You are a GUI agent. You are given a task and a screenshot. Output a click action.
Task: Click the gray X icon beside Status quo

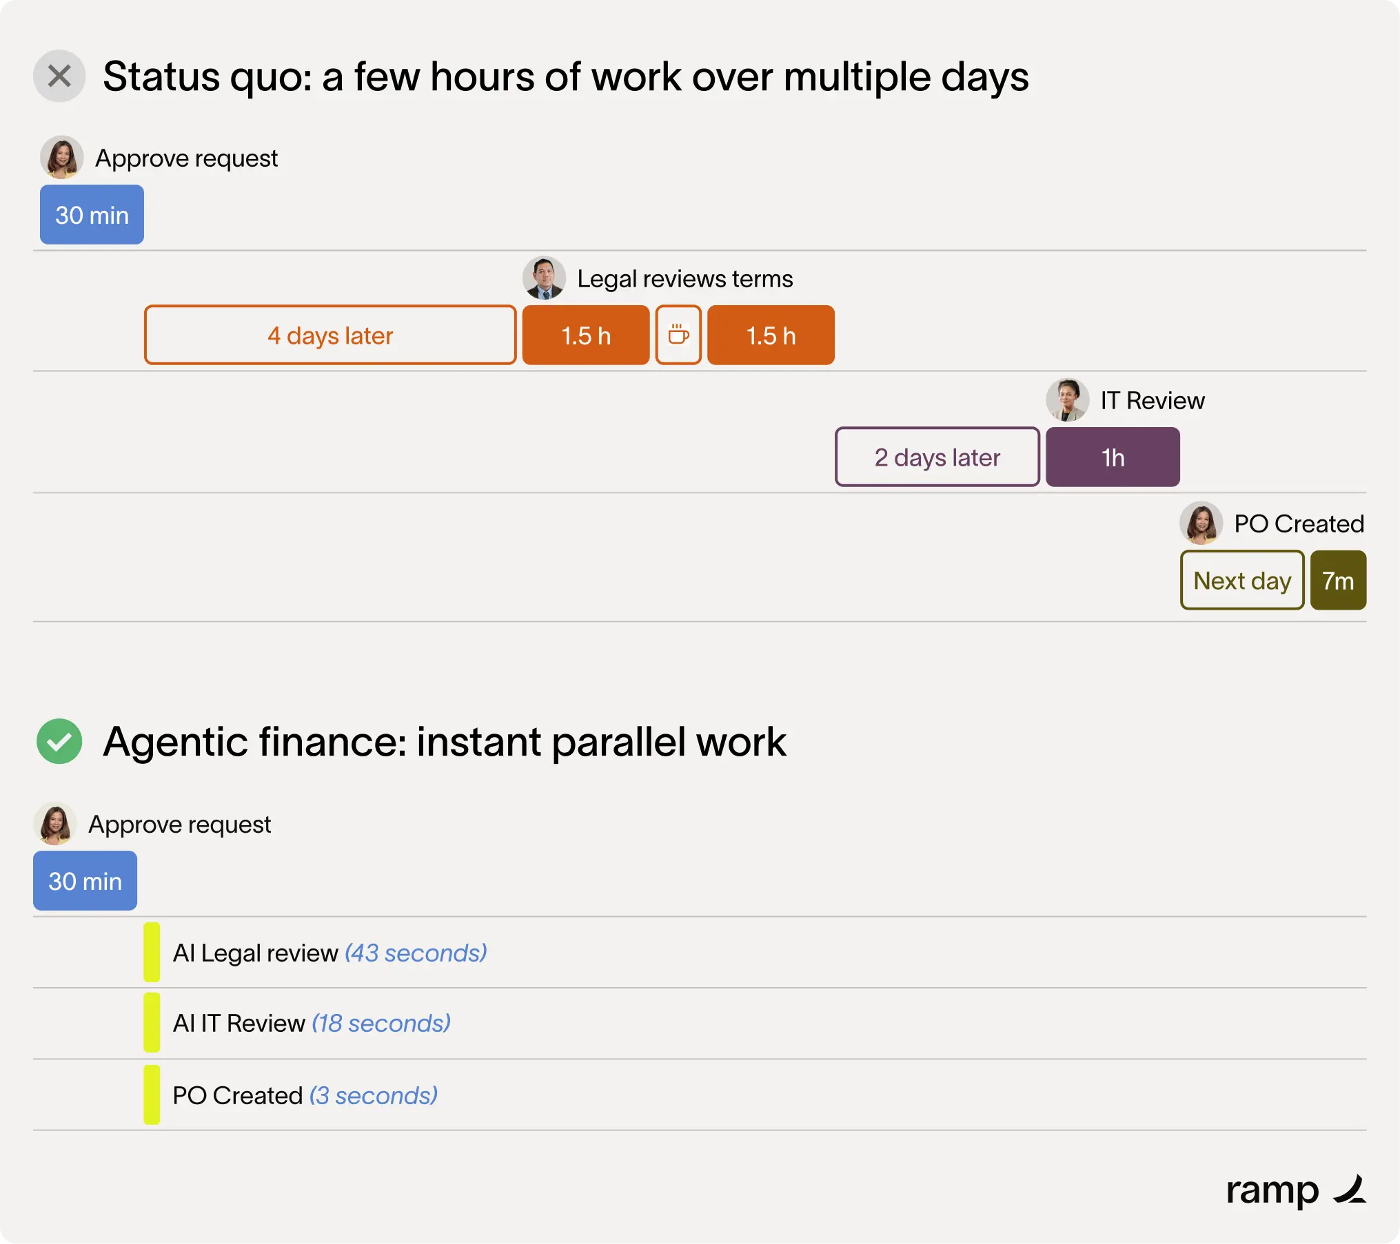point(59,76)
